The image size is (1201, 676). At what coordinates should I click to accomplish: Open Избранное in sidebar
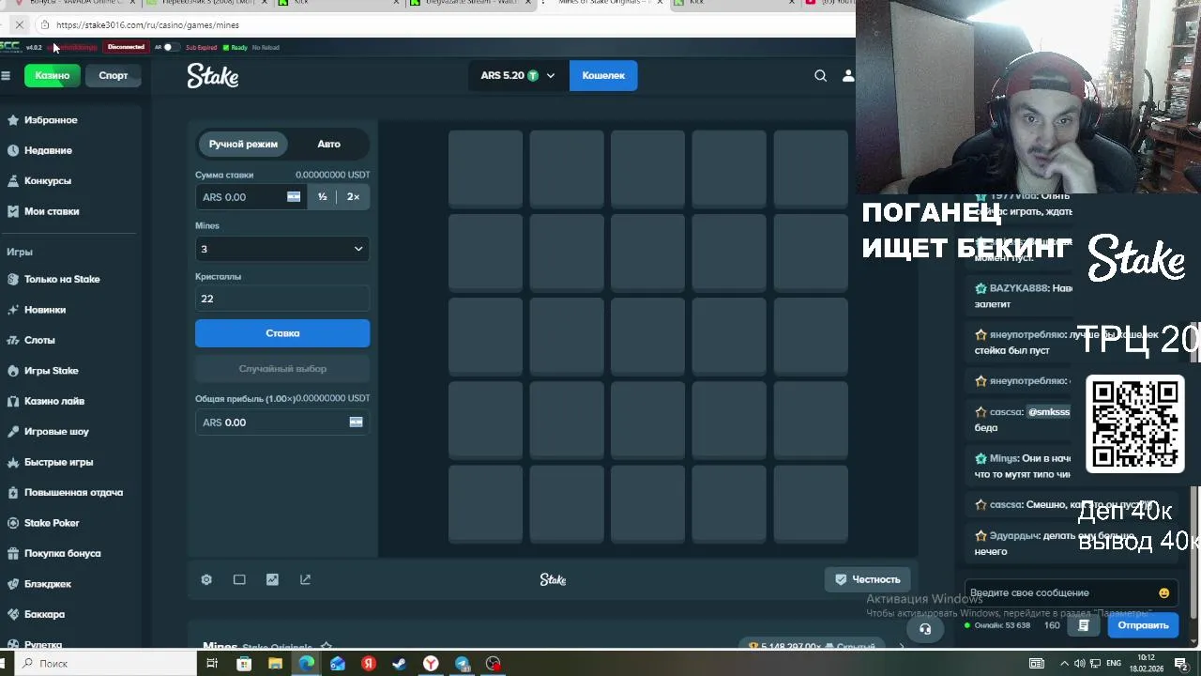pyautogui.click(x=51, y=120)
